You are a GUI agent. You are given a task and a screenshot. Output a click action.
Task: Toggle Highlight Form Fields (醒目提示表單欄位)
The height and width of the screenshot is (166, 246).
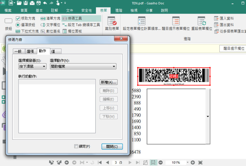(176, 23)
